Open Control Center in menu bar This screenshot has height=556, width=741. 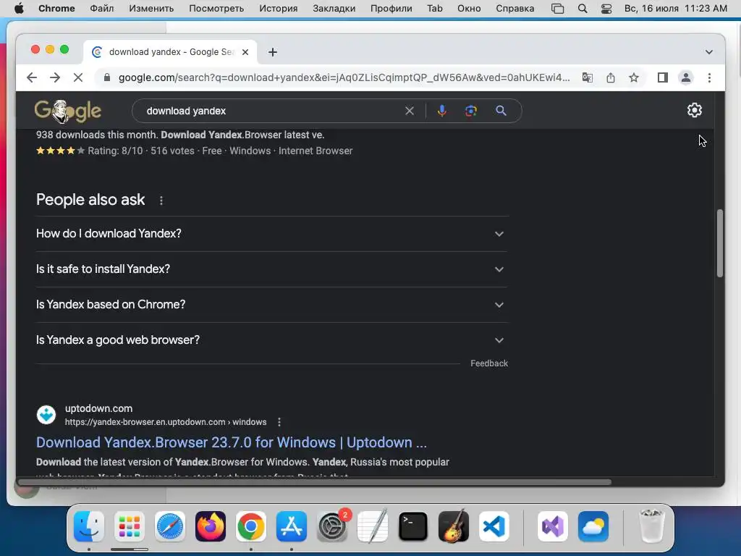point(606,9)
